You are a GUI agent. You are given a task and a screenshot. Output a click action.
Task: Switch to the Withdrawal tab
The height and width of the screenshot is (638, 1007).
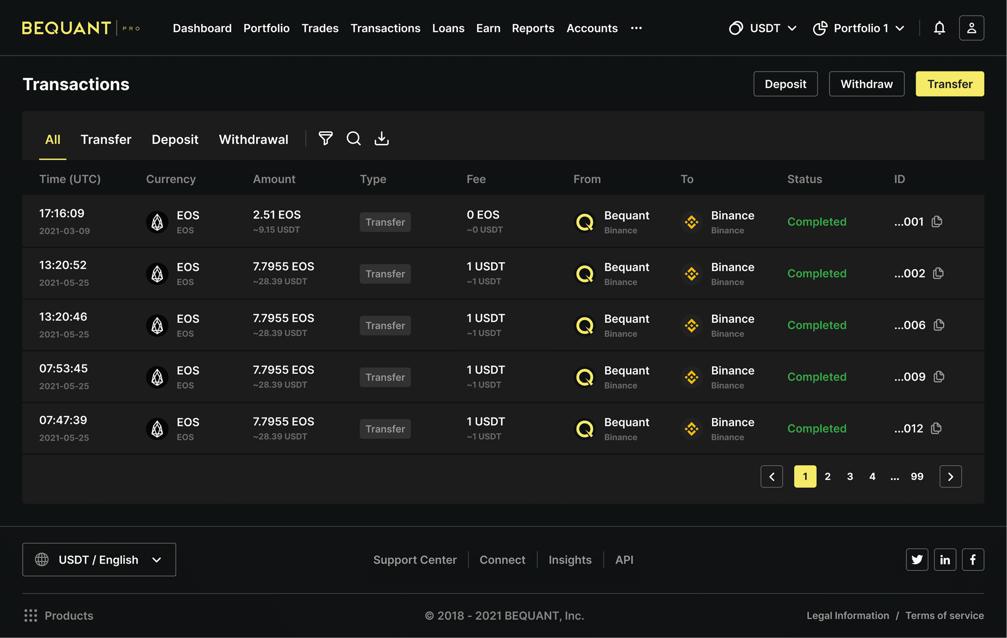click(253, 139)
